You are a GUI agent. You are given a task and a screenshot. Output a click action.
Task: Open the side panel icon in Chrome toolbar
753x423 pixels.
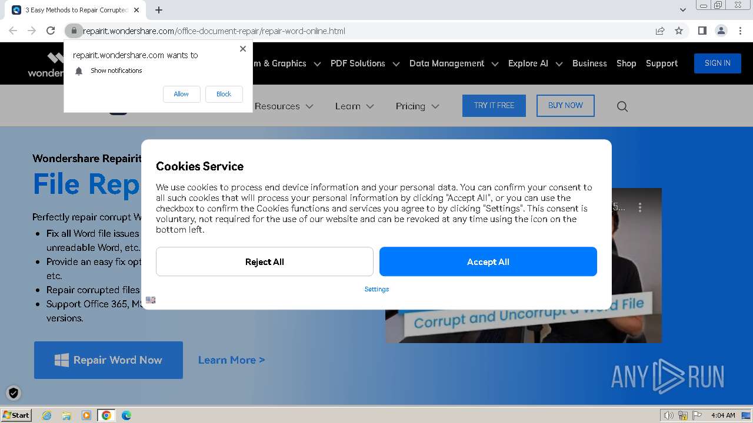tap(702, 31)
